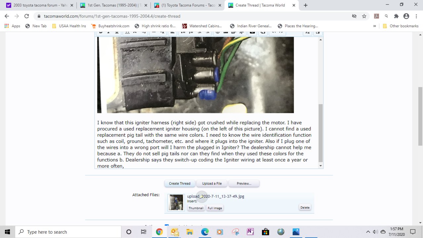Click the embedded igniter harness photo

(x=195, y=75)
